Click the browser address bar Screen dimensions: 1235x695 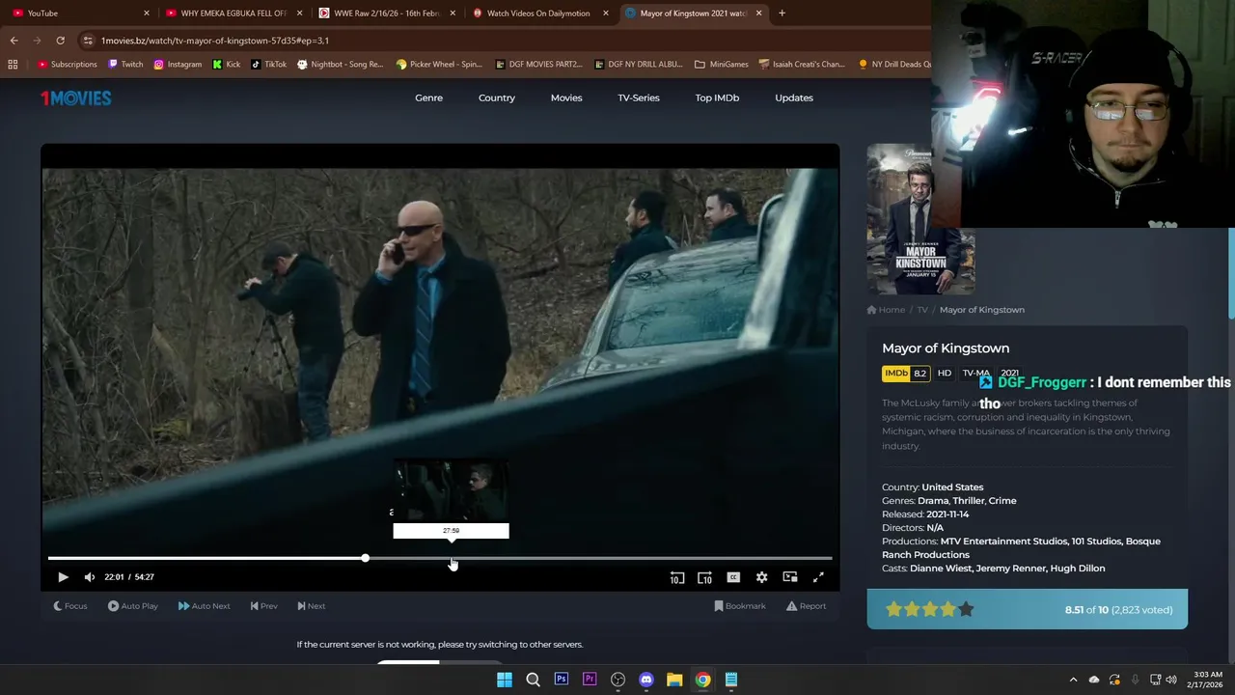502,41
